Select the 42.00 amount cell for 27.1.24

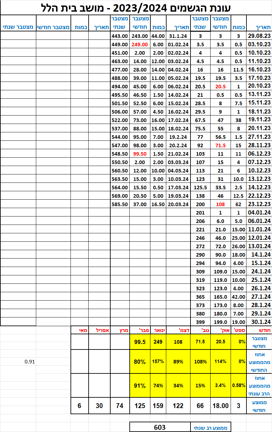coord(238,297)
